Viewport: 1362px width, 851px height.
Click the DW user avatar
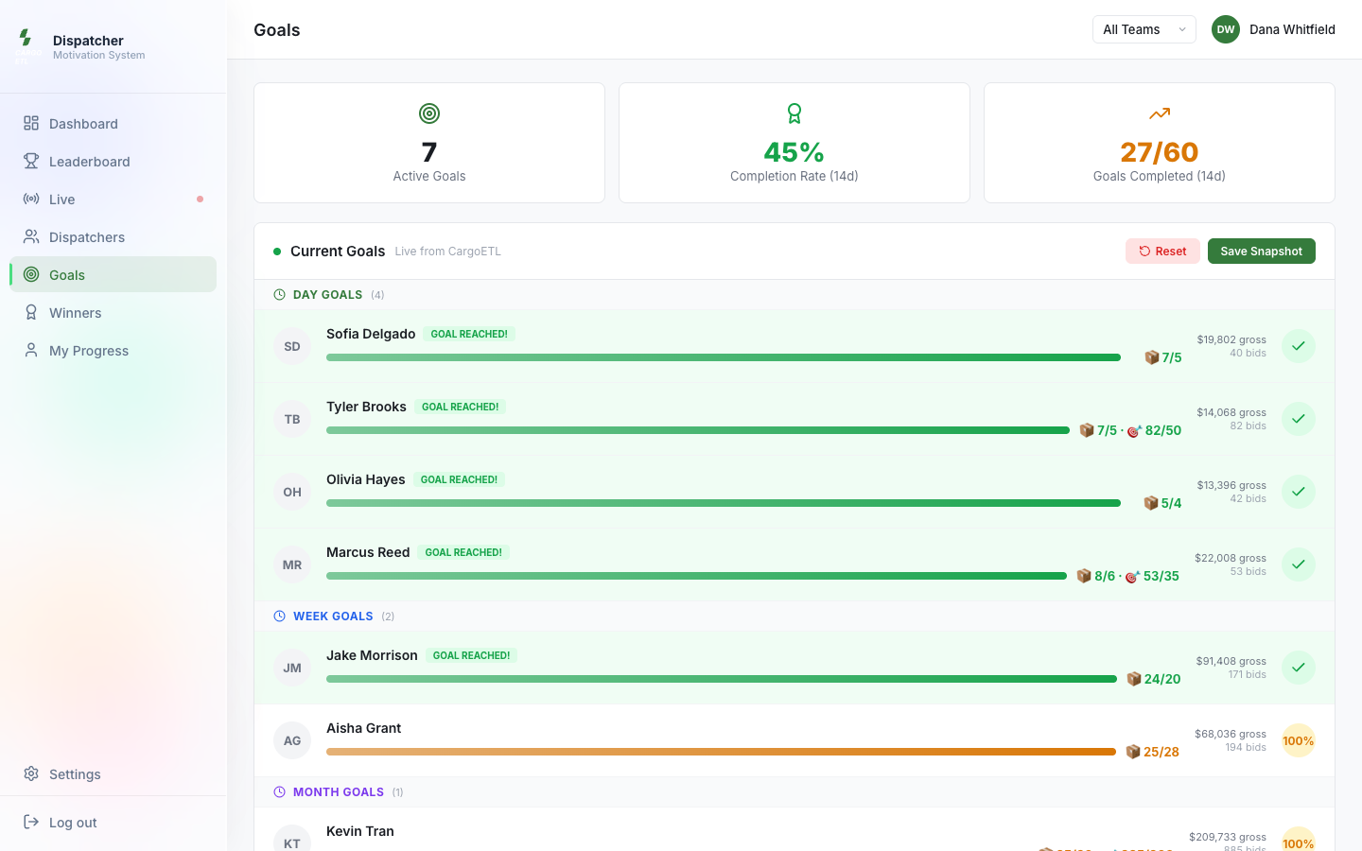pos(1226,29)
